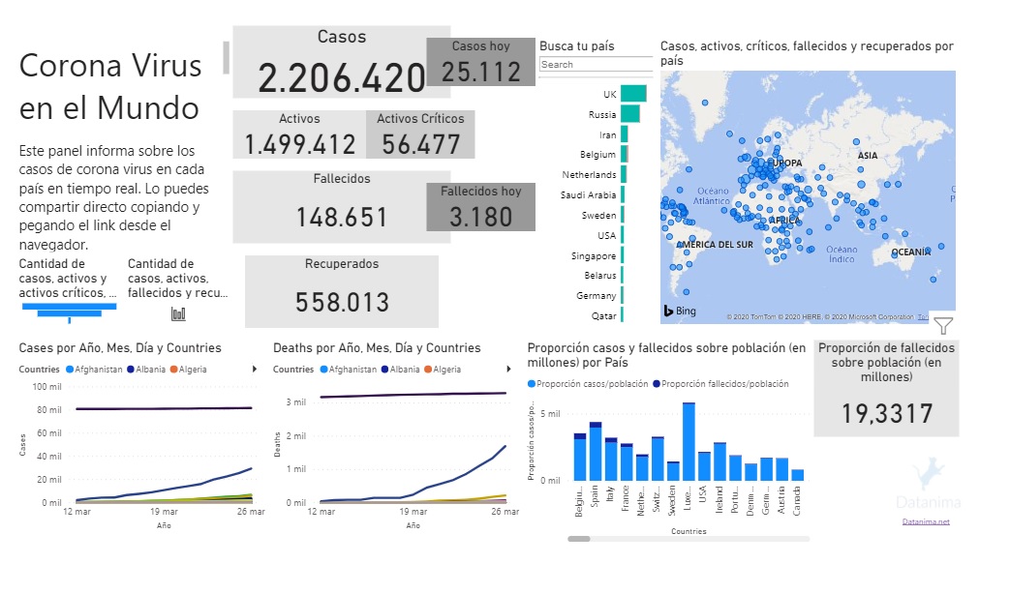Select Russia in the country bar list

point(630,114)
